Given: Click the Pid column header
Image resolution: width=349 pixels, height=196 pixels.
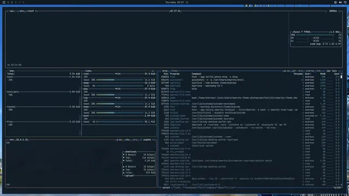Looking at the screenshot, I should (166, 74).
